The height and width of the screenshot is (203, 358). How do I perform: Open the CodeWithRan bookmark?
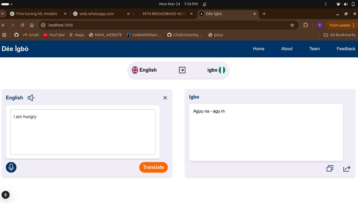tap(144, 35)
